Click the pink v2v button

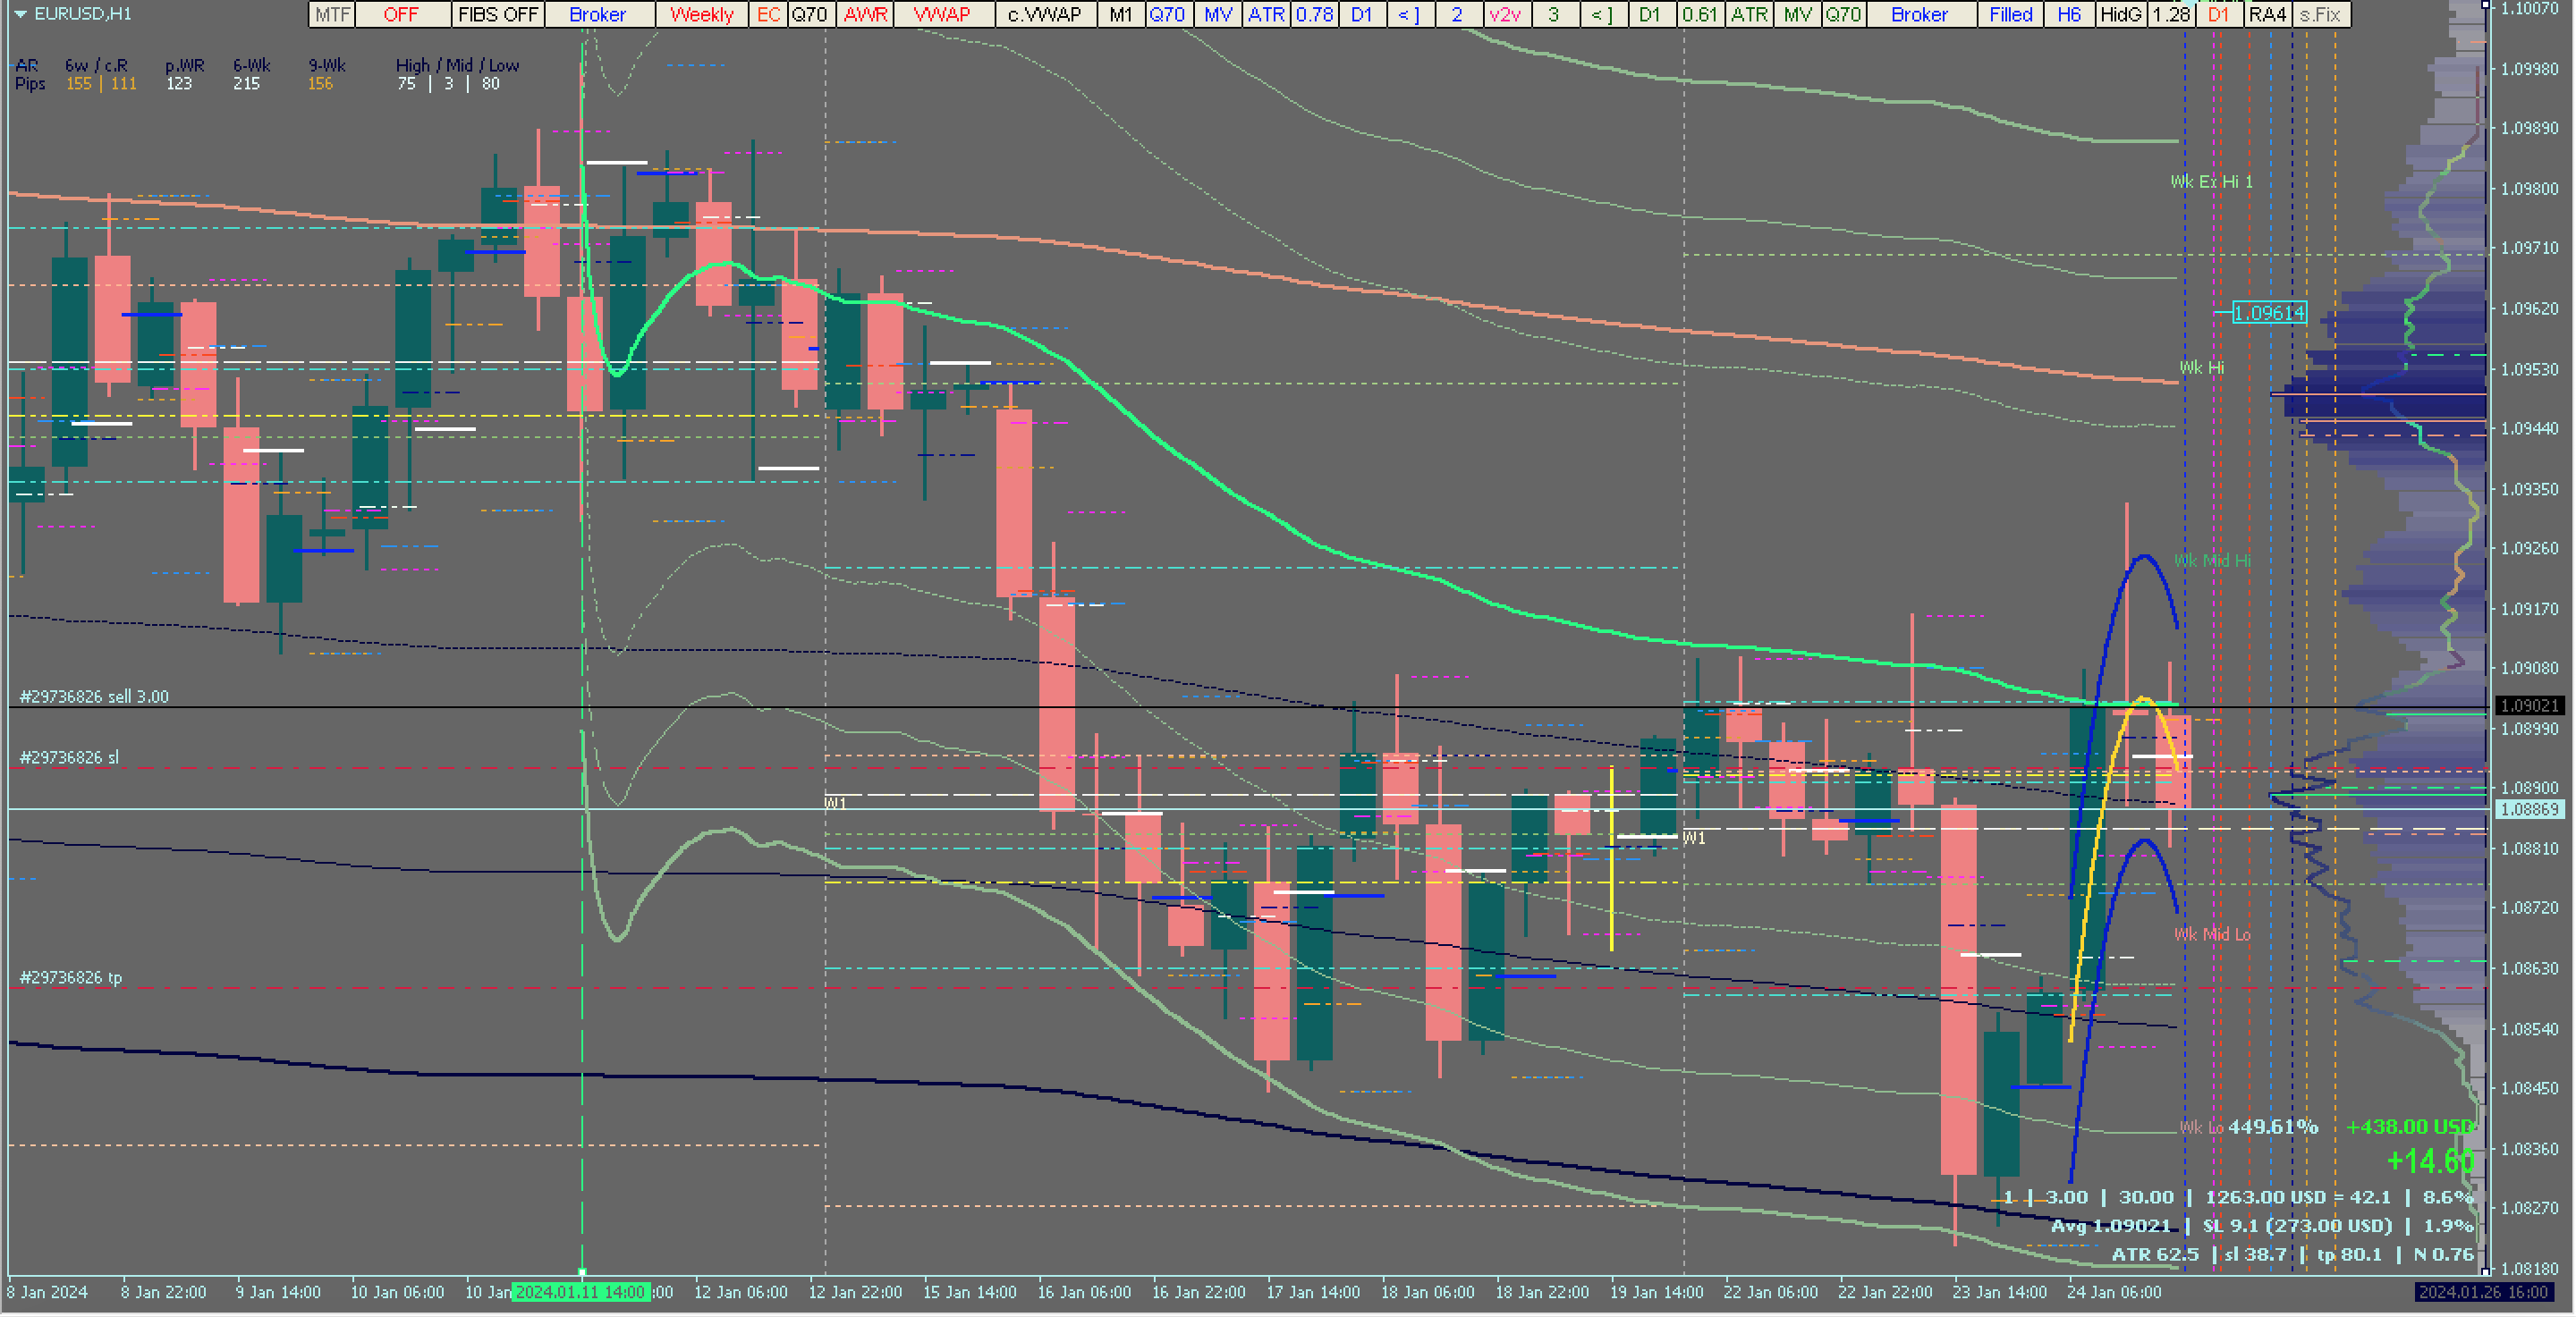(1504, 14)
